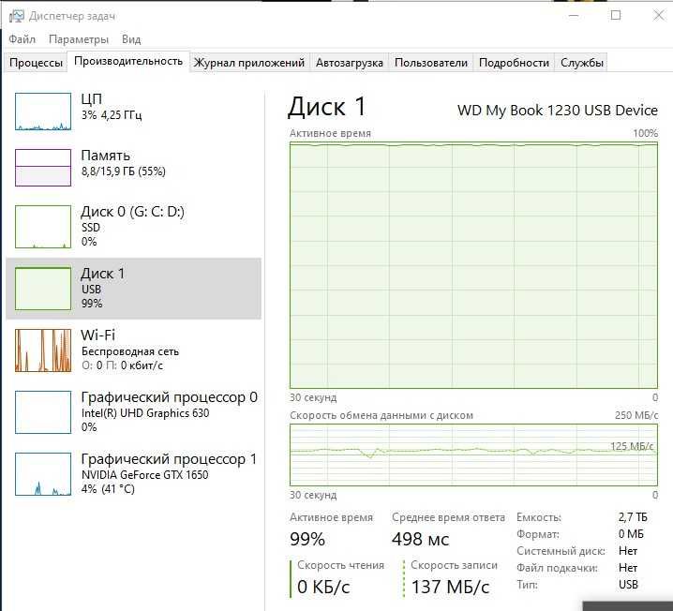
Task: Click 'Среднее время ответа' label
Action: (448, 517)
